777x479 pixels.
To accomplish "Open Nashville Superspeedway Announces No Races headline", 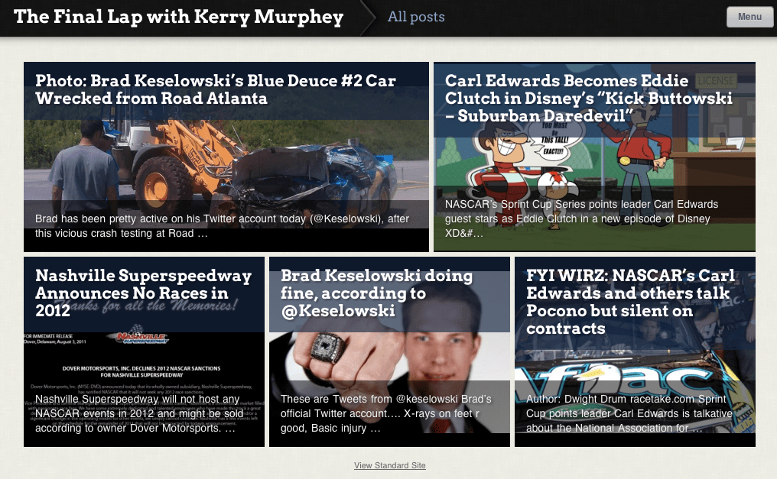I will (x=143, y=293).
